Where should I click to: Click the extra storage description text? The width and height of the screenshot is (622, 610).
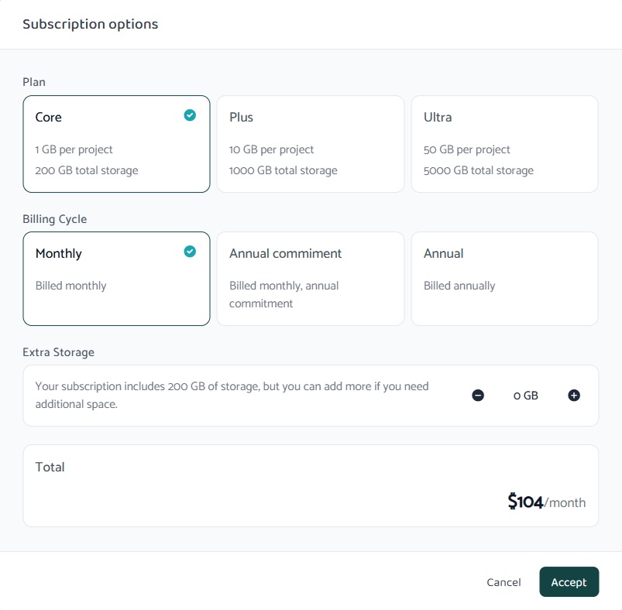pos(232,395)
